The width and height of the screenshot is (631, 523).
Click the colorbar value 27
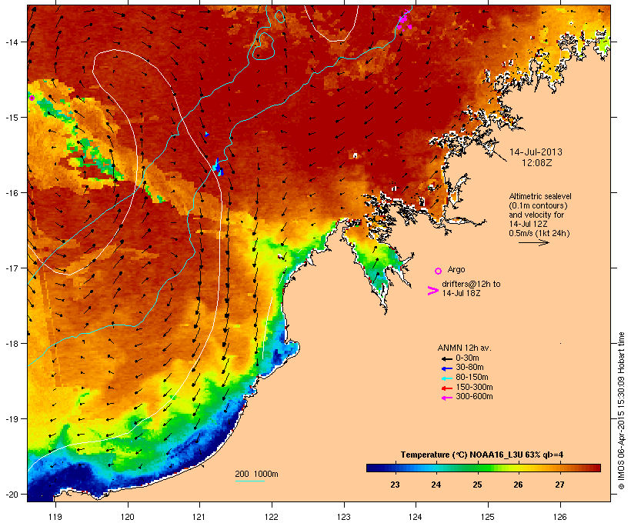coord(559,485)
